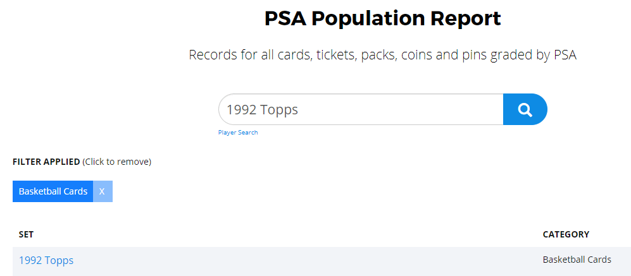Image resolution: width=631 pixels, height=276 pixels.
Task: Click the magnifying glass search button
Action: click(x=525, y=109)
